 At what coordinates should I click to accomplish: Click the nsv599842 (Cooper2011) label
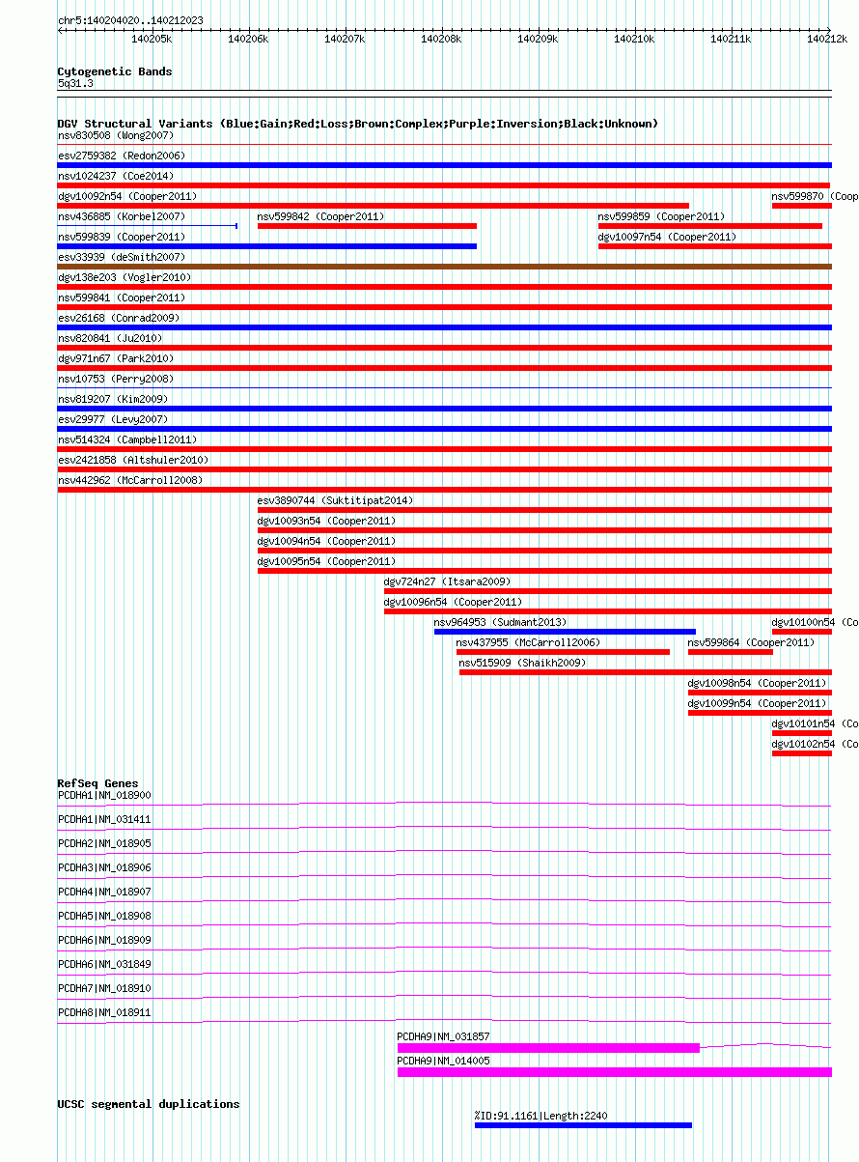click(x=320, y=216)
